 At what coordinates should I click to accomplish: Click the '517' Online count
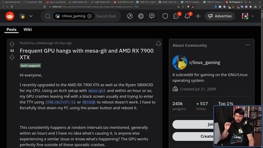click(204, 104)
